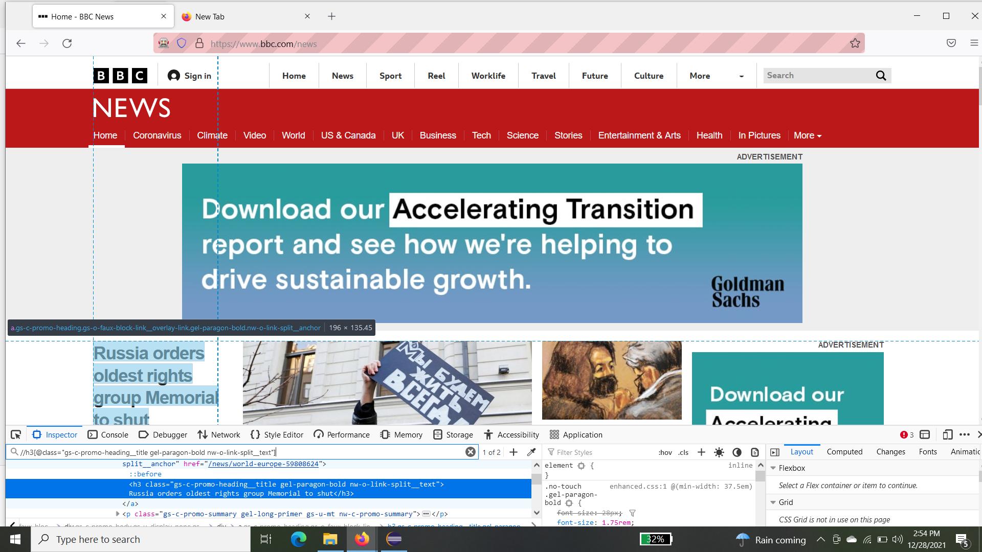
Task: Go to the Coronavirus news section
Action: click(157, 135)
